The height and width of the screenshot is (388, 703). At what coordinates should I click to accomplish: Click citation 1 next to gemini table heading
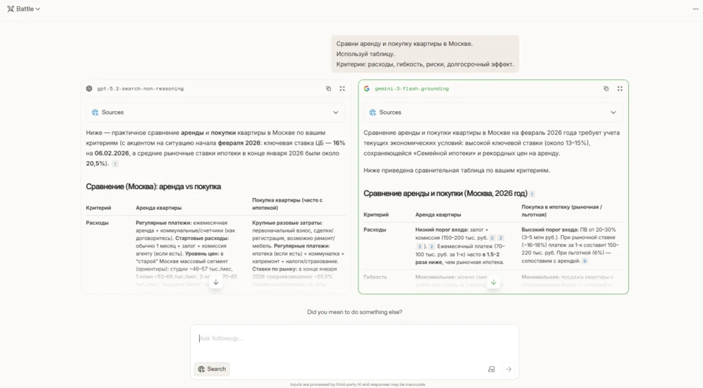point(532,194)
